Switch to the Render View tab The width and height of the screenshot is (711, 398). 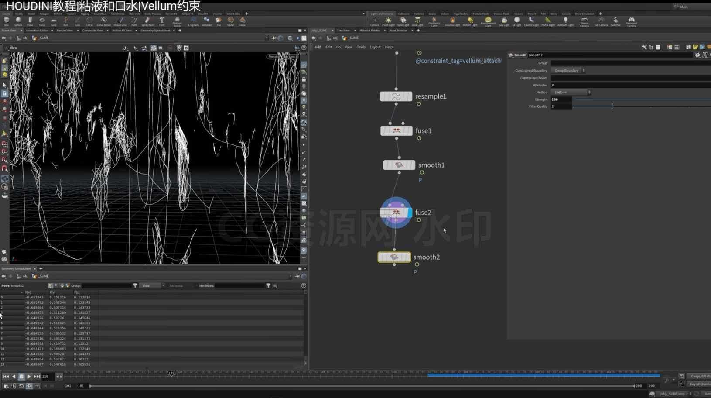coord(65,31)
